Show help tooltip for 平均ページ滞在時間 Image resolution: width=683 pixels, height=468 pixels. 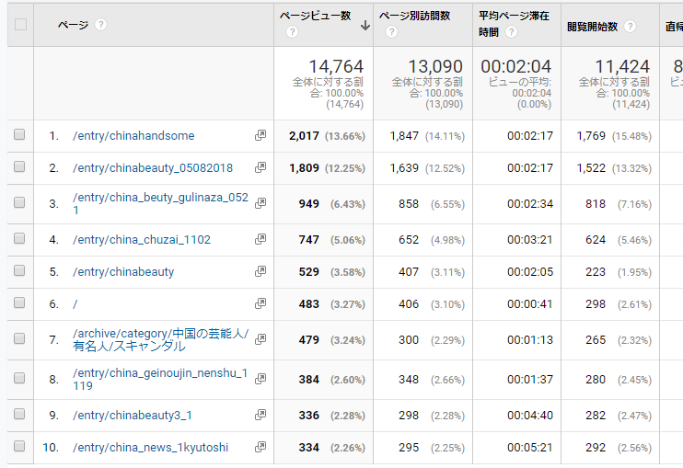[512, 32]
